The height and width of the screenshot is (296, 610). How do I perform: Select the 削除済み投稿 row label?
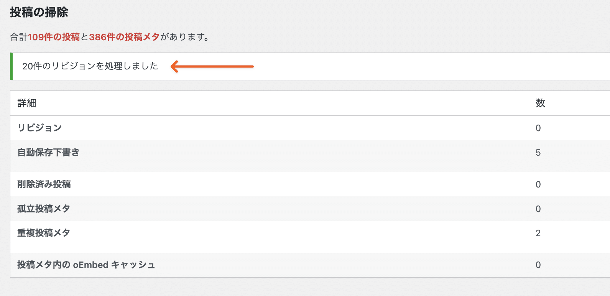(44, 184)
